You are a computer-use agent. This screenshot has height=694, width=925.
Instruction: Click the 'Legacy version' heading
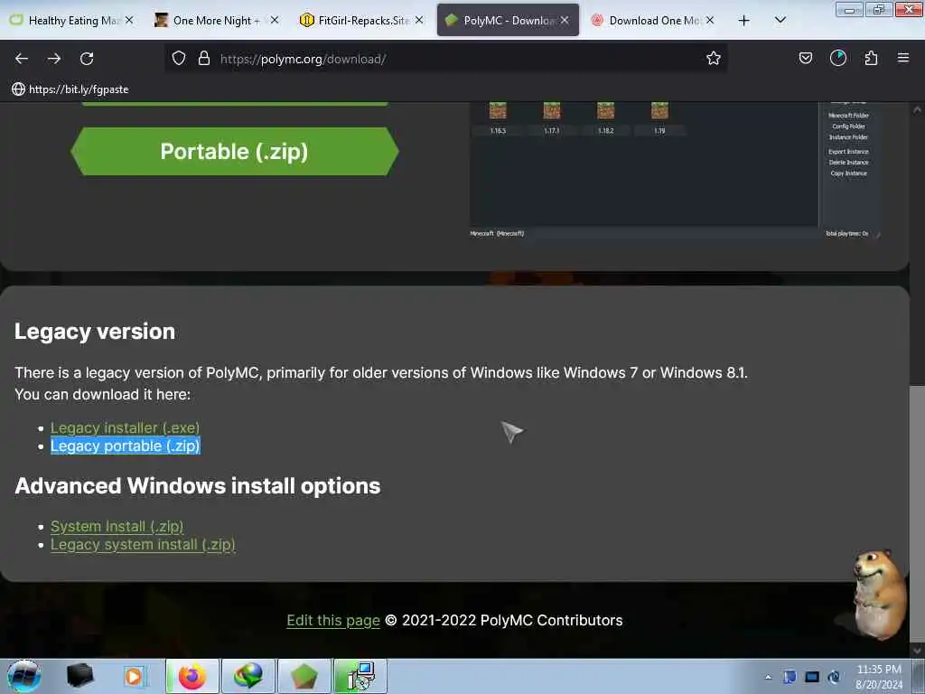[x=94, y=331]
